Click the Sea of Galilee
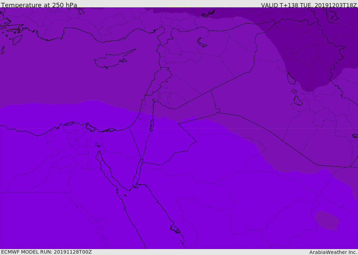 pos(153,101)
